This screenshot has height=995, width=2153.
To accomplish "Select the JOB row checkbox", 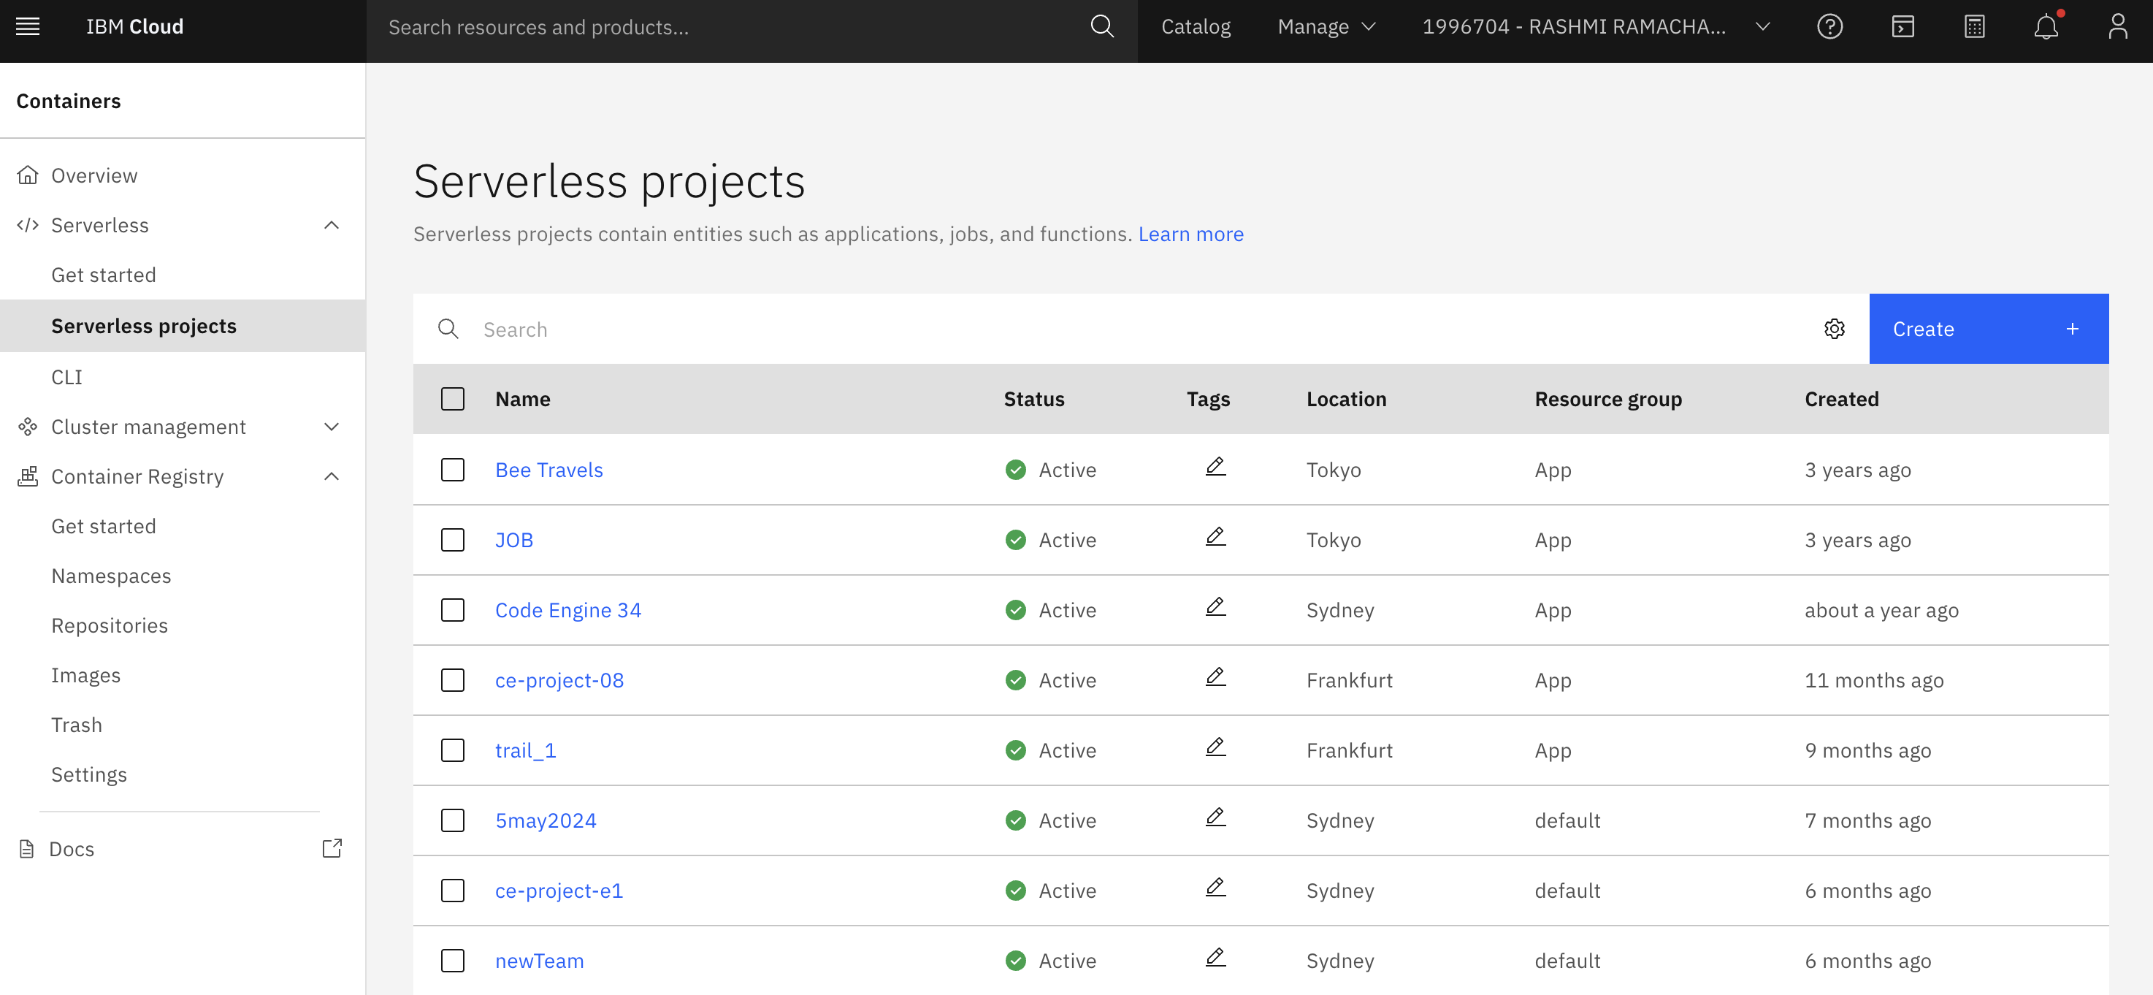I will [x=452, y=540].
